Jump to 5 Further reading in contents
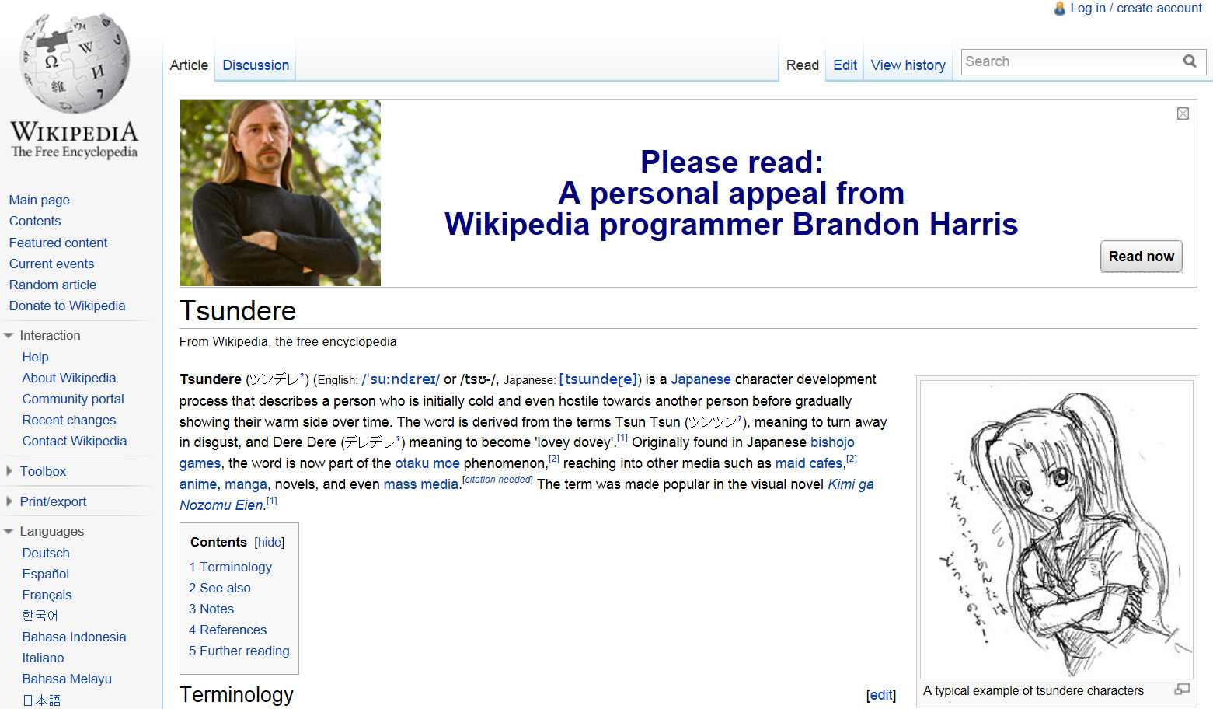 coord(239,651)
